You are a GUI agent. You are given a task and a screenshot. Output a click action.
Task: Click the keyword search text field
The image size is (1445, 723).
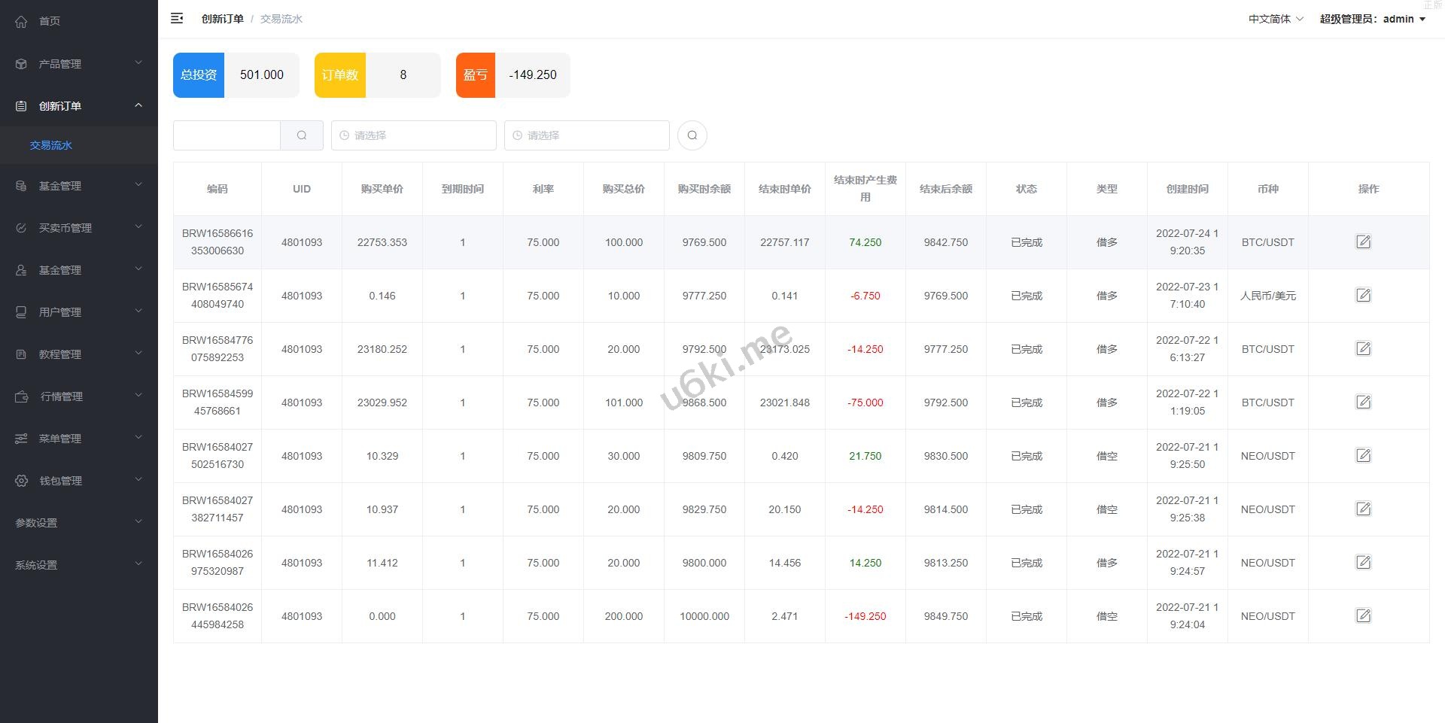(227, 135)
